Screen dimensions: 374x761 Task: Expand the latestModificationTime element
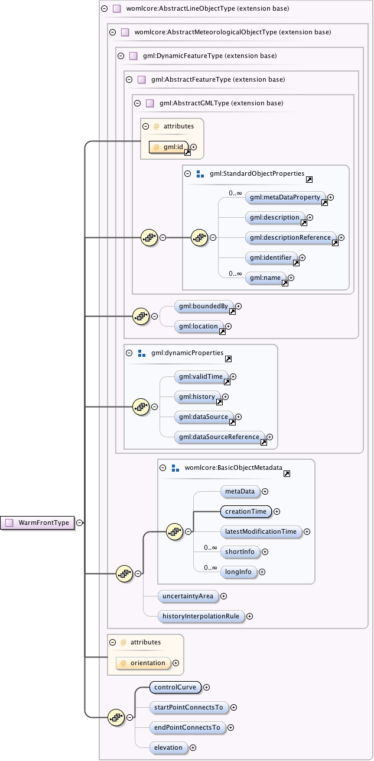[307, 531]
